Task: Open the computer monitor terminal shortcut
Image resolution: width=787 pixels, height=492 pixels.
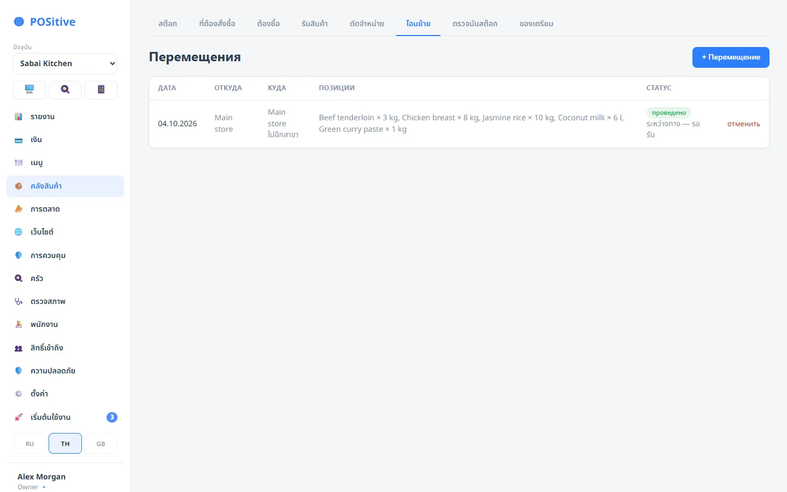Action: [x=30, y=90]
